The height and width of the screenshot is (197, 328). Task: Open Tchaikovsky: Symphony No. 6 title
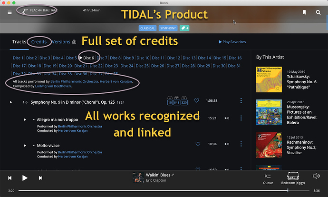(301, 82)
